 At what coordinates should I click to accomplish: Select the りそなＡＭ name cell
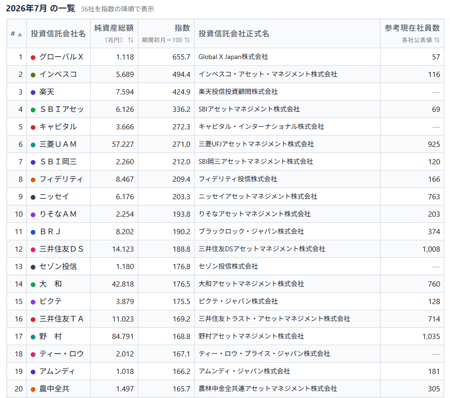coord(59,214)
